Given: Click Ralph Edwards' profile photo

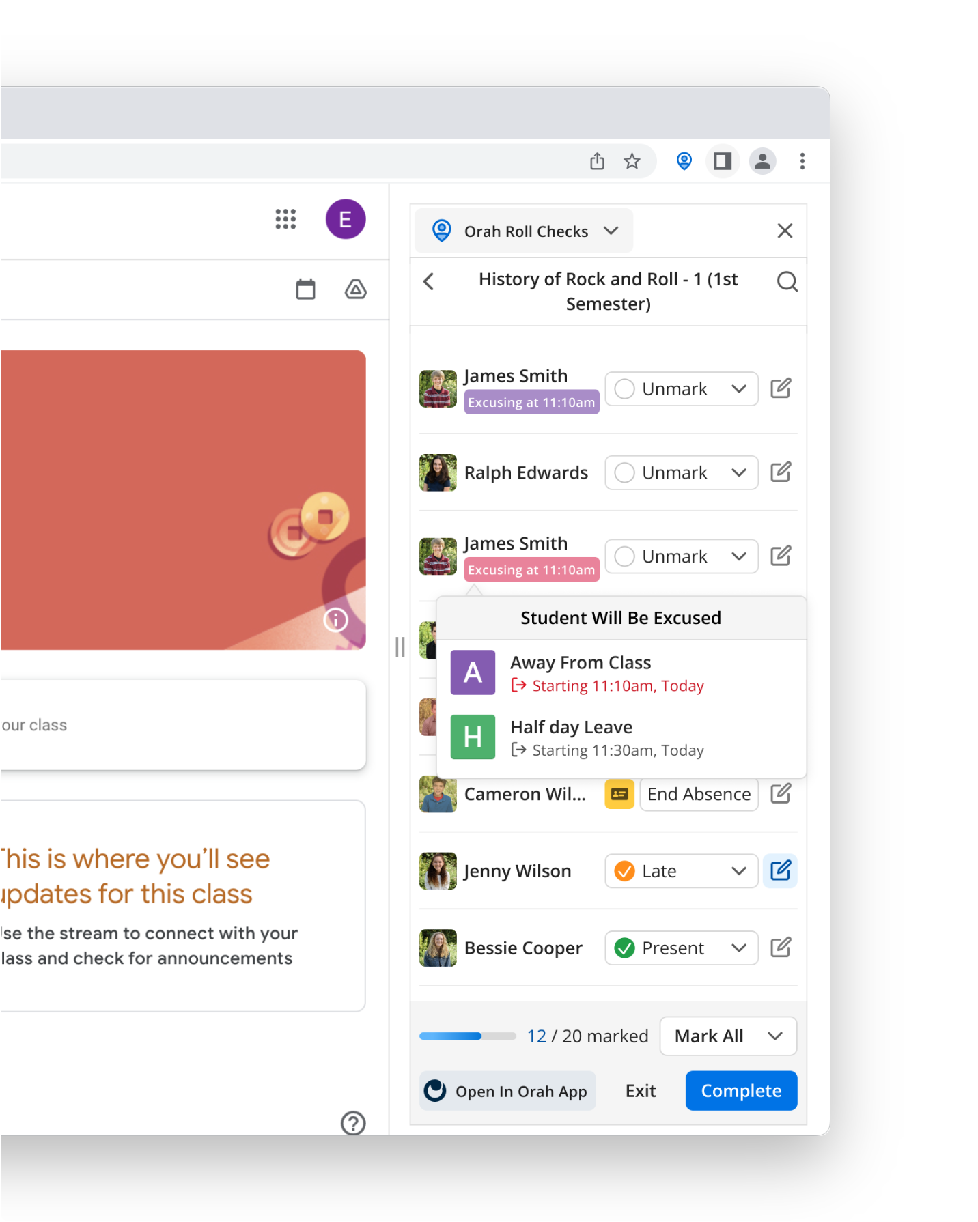Looking at the screenshot, I should pos(438,472).
